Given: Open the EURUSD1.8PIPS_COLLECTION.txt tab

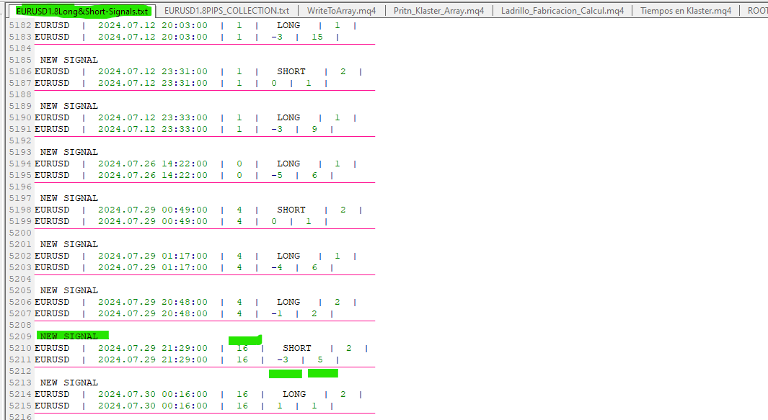Looking at the screenshot, I should (226, 11).
